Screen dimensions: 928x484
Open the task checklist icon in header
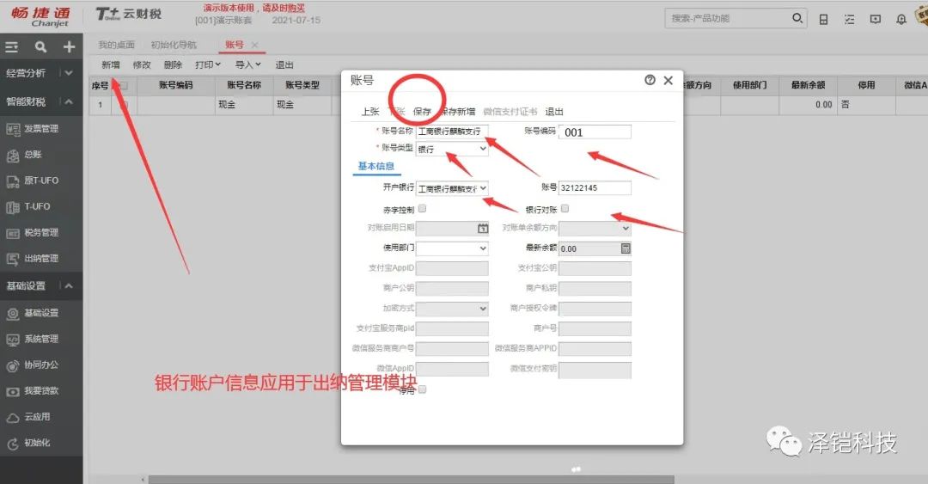(x=850, y=19)
